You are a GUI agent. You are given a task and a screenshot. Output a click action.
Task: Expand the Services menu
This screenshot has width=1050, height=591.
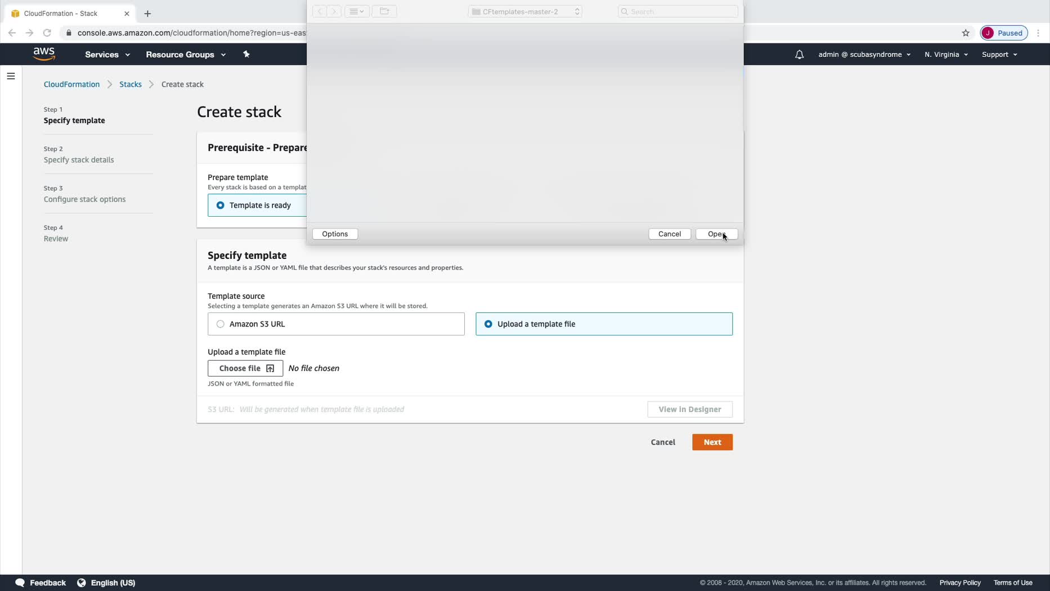click(107, 55)
